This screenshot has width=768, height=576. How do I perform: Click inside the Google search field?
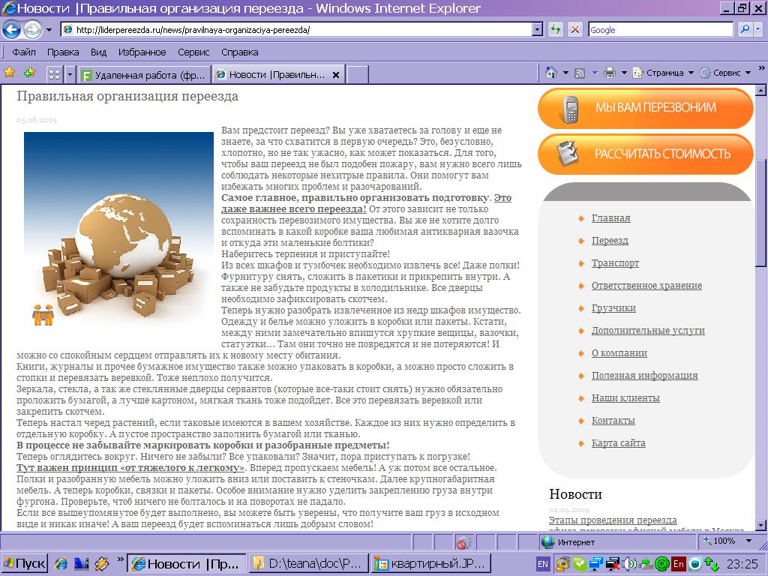(x=659, y=30)
